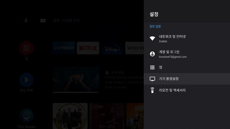
Task: Select the Marvelous Mrs. Maisel poster
Action: click(x=107, y=116)
